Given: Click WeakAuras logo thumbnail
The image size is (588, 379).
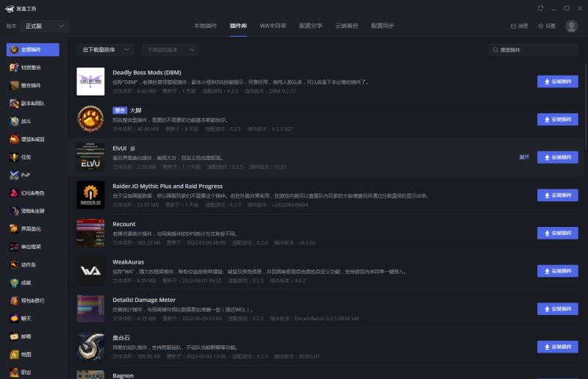Looking at the screenshot, I should click(90, 270).
